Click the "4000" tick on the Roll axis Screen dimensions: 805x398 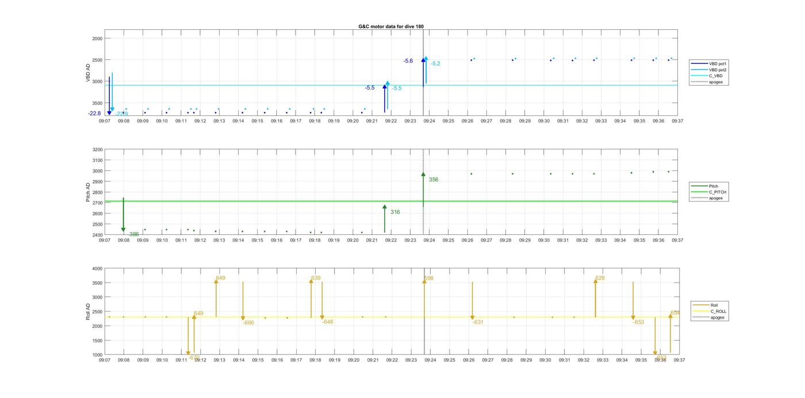(97, 269)
